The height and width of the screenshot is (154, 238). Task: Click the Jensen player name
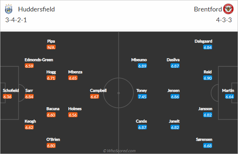173,90
